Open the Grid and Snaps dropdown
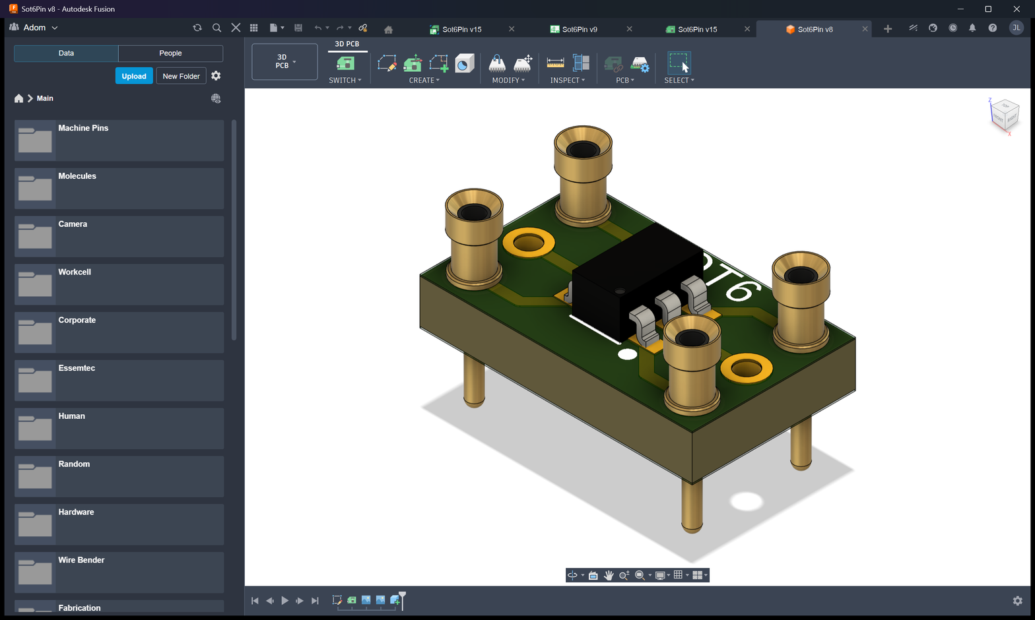Viewport: 1035px width, 620px height. 681,575
